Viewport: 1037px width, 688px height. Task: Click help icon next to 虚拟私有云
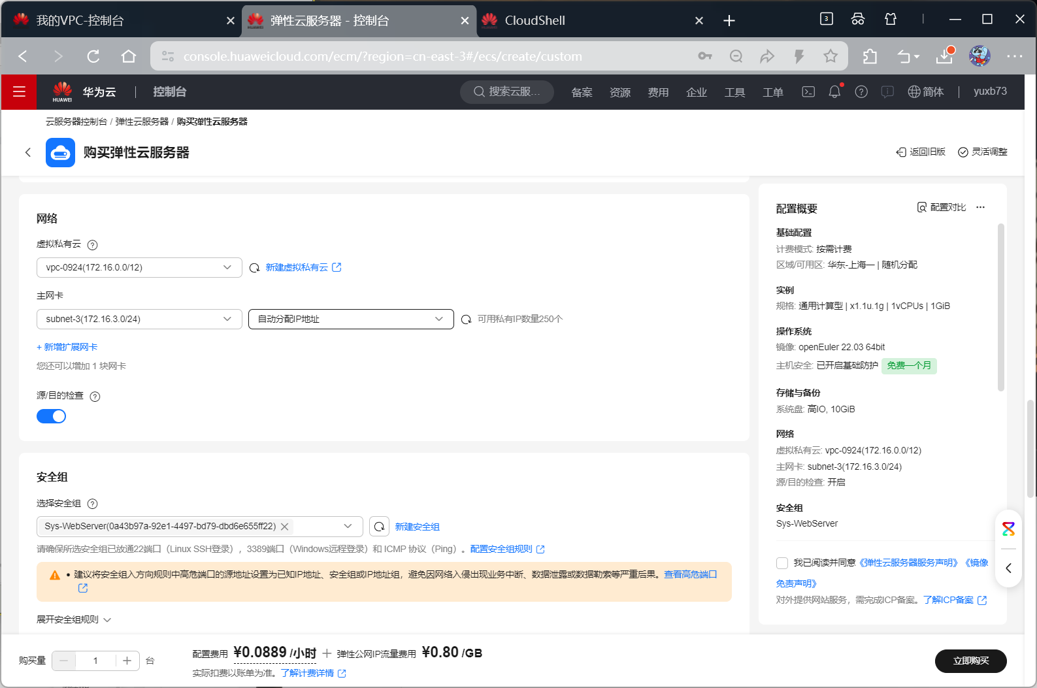pyautogui.click(x=93, y=245)
